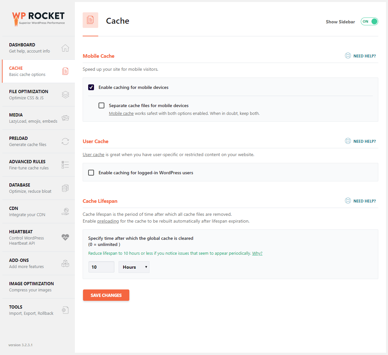Open the Add-ons cubes icon

click(65, 263)
